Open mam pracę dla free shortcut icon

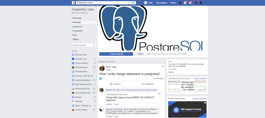(x=73, y=93)
